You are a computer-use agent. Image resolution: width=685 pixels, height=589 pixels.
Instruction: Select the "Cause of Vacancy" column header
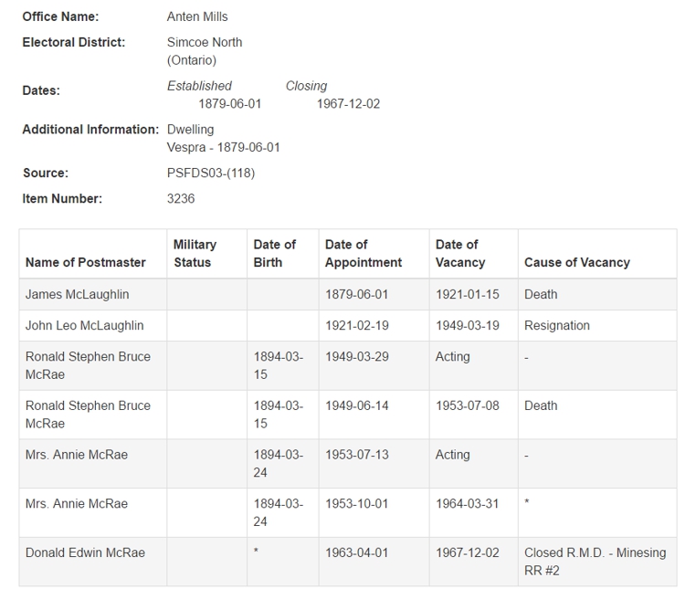(576, 262)
